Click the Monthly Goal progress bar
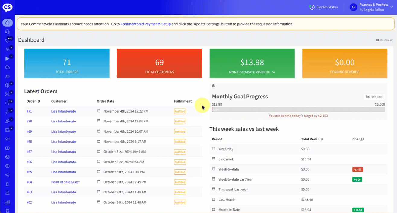Viewport: 397px width, 213px height. coord(298,110)
